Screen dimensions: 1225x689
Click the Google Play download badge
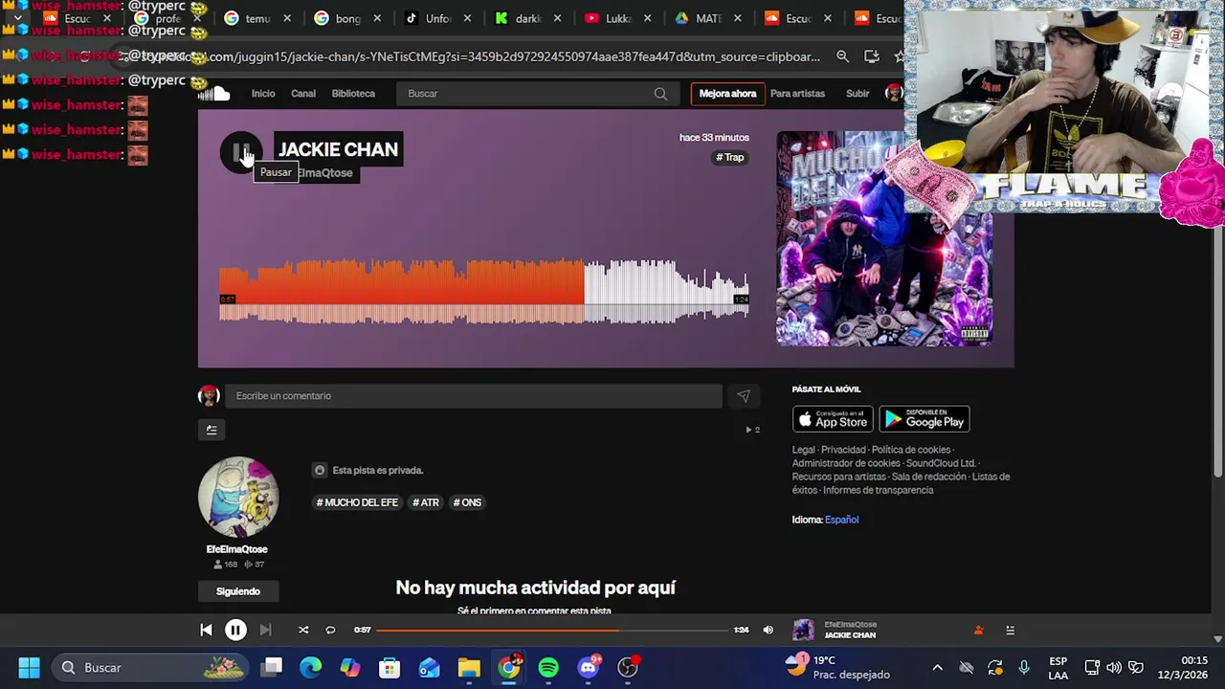click(x=924, y=419)
